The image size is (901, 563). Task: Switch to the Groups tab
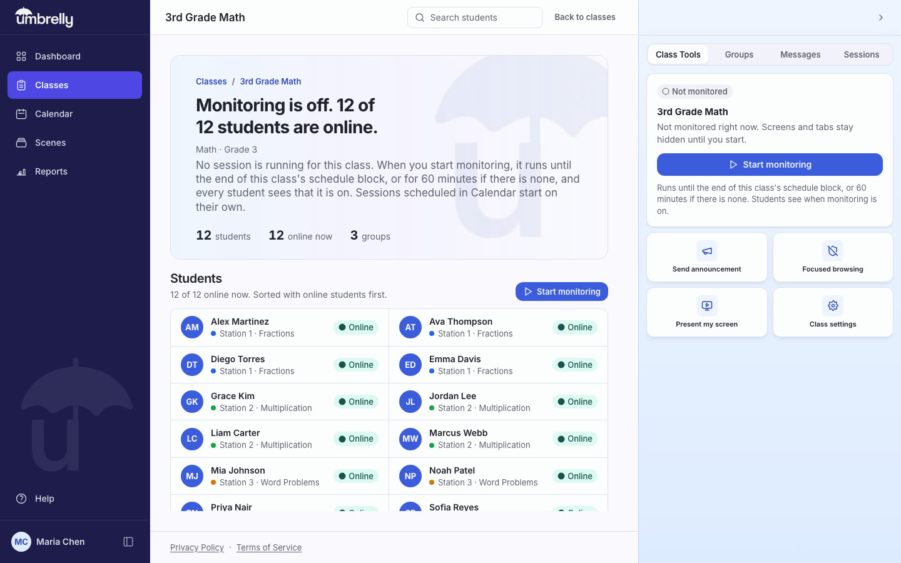pyautogui.click(x=739, y=54)
